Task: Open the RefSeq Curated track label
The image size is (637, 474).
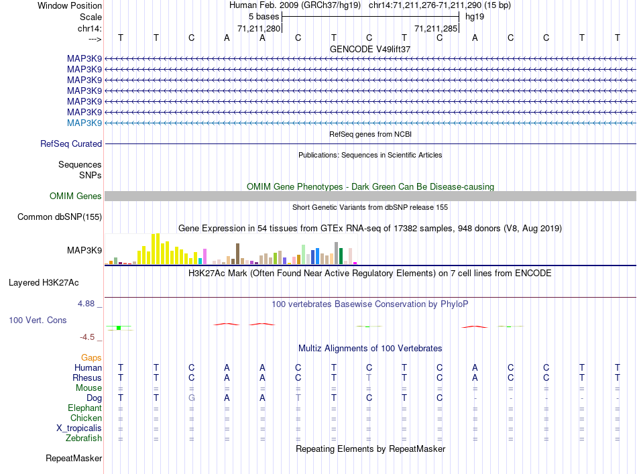Action: pos(71,143)
